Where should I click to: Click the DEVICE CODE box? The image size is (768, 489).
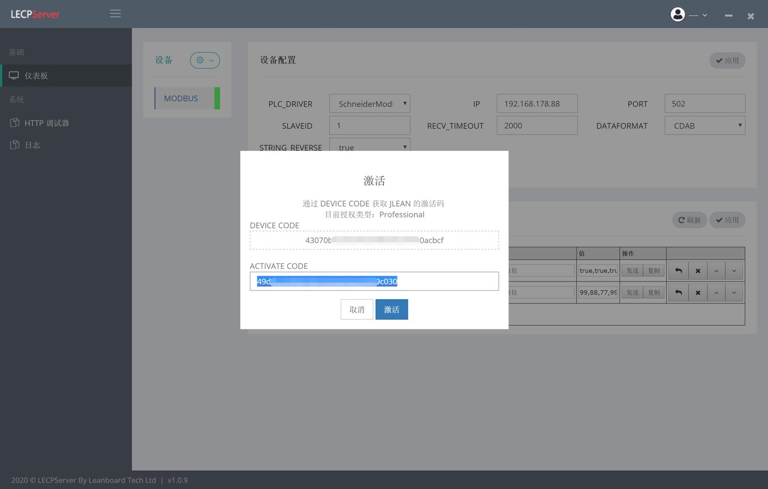tap(374, 240)
